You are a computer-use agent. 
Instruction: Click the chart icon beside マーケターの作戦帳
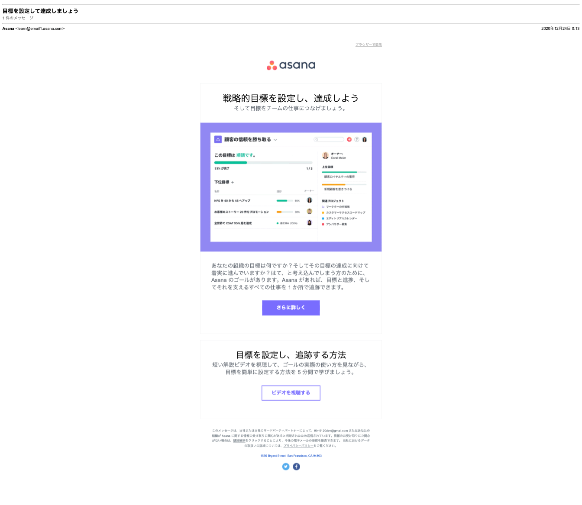(x=323, y=207)
